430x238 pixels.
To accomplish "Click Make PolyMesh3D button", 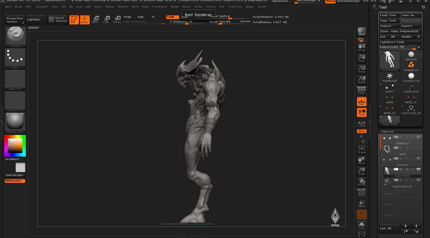I will [x=406, y=31].
